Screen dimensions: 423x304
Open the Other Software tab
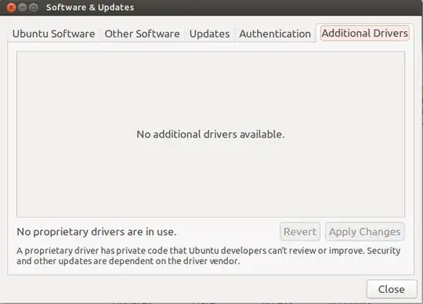(142, 34)
